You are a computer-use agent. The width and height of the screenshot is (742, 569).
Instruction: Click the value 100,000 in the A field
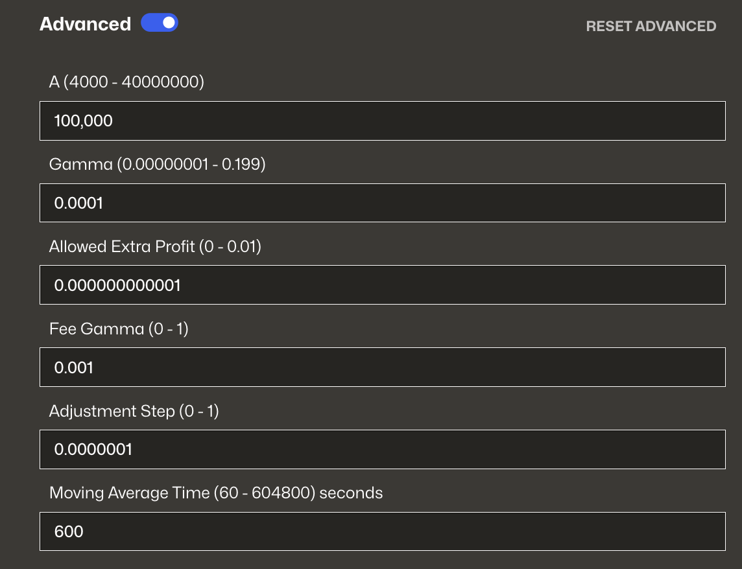pos(82,121)
